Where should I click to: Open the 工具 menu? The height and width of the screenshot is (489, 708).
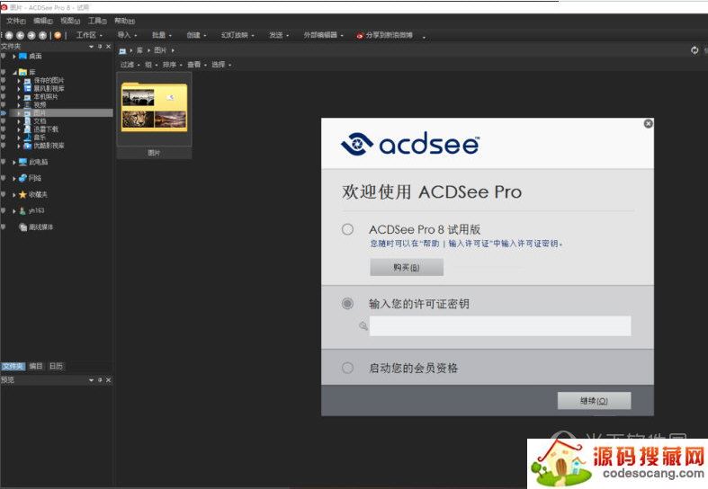(97, 21)
